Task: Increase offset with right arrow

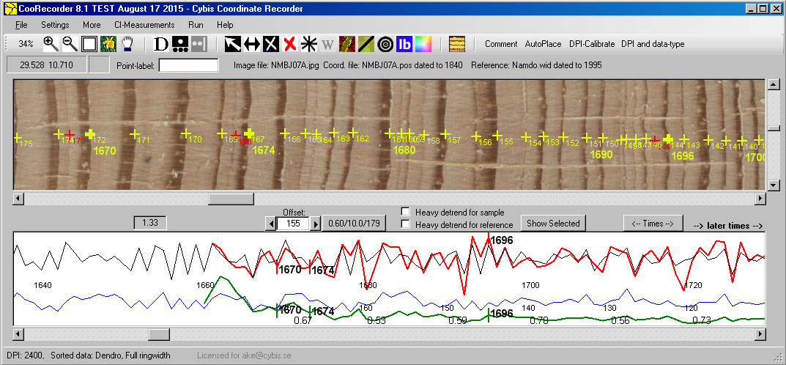Action: click(x=315, y=224)
